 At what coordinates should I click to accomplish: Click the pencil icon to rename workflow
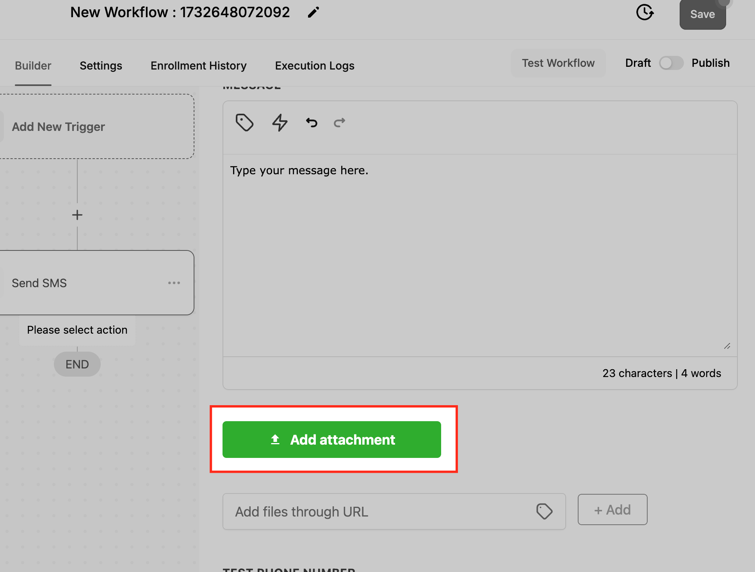coord(313,13)
